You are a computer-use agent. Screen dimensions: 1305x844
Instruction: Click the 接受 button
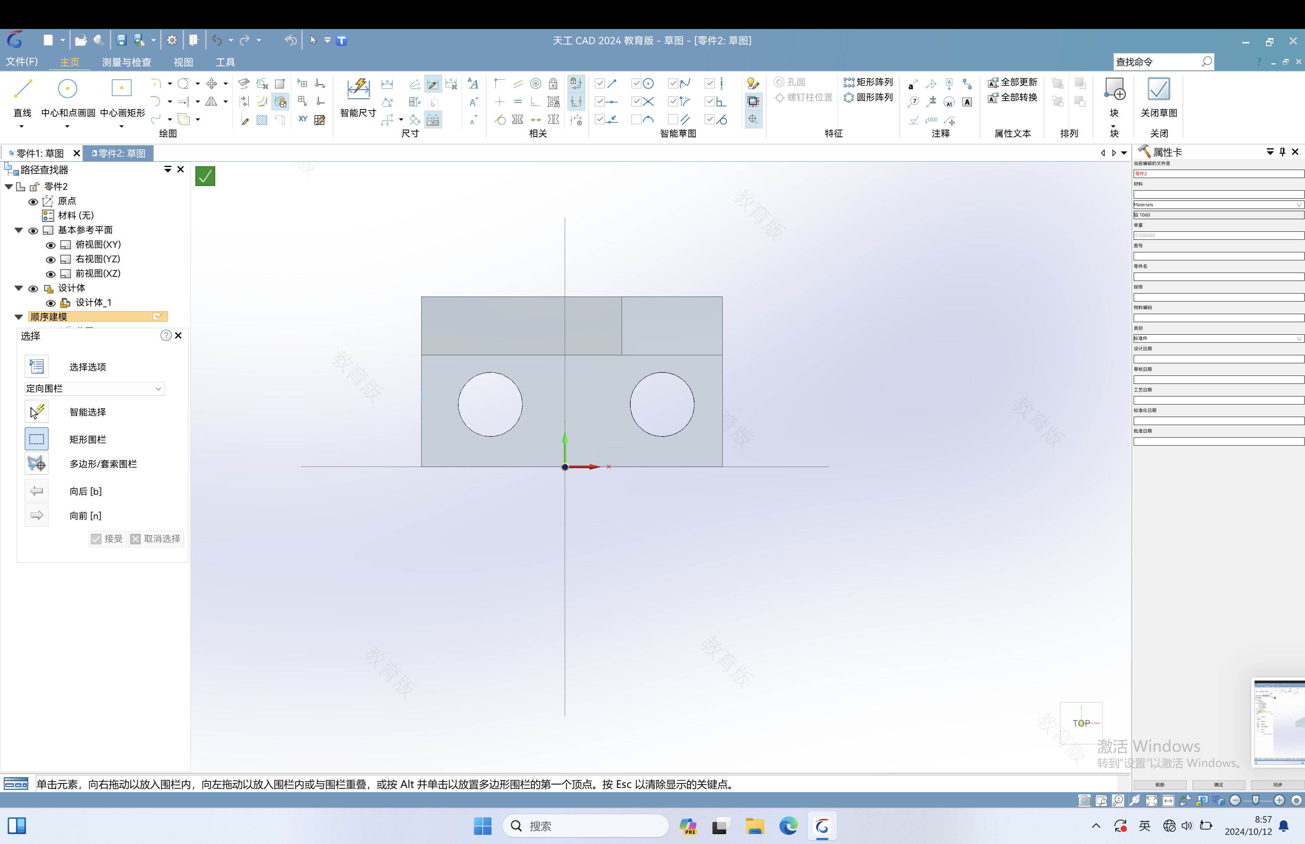(x=108, y=539)
